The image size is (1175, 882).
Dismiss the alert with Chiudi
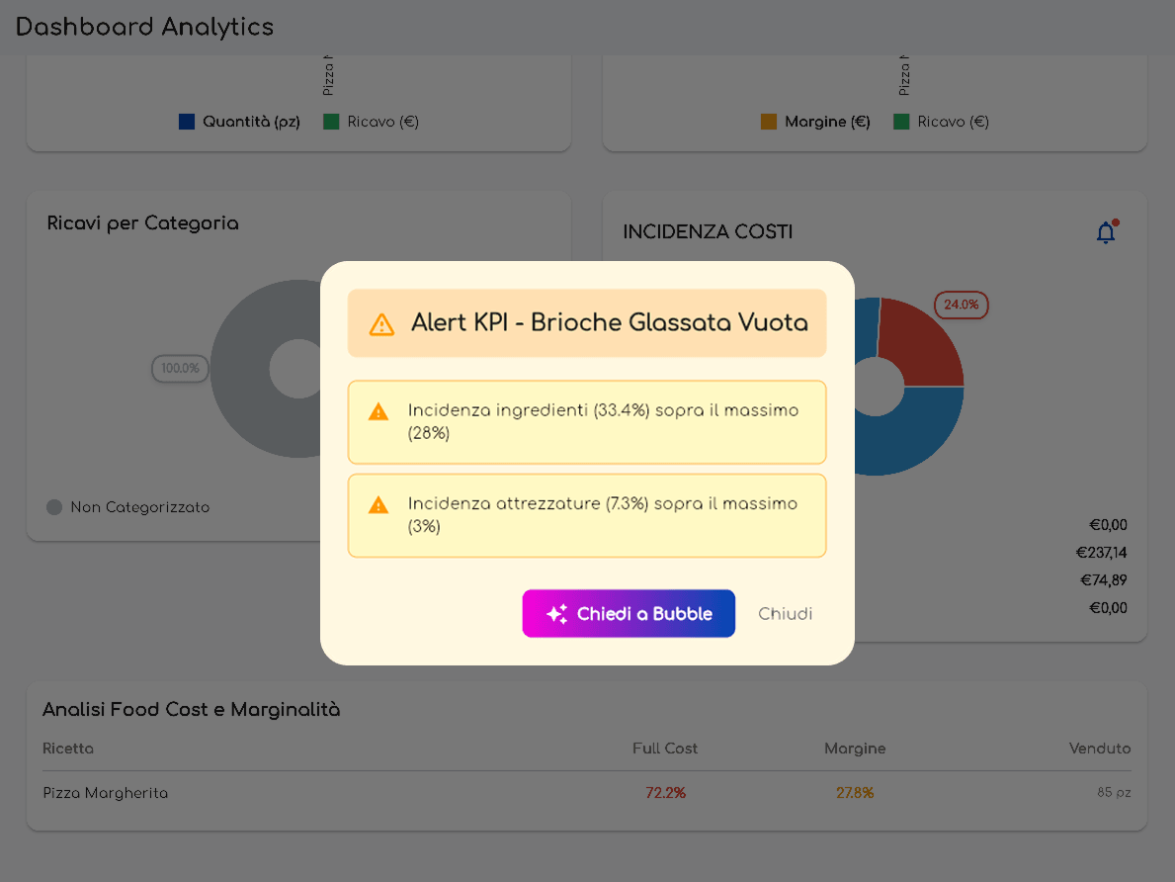point(785,613)
